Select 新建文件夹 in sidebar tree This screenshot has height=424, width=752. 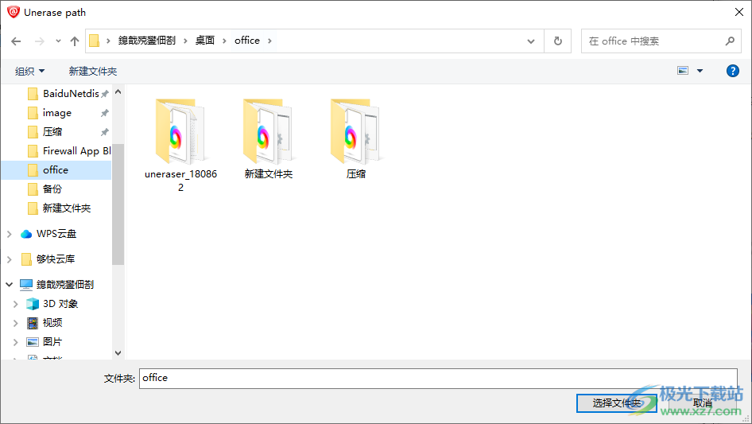click(66, 208)
